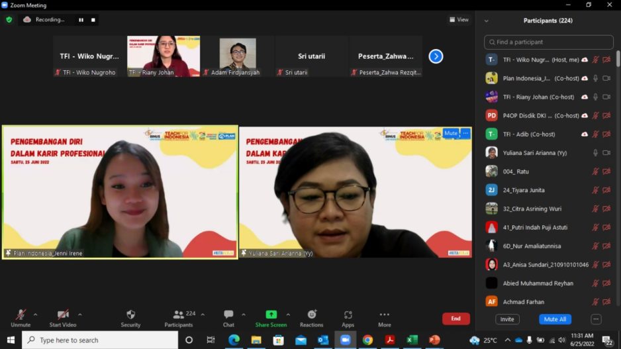The width and height of the screenshot is (621, 349).
Task: Click the Start Video camera icon
Action: point(63,315)
